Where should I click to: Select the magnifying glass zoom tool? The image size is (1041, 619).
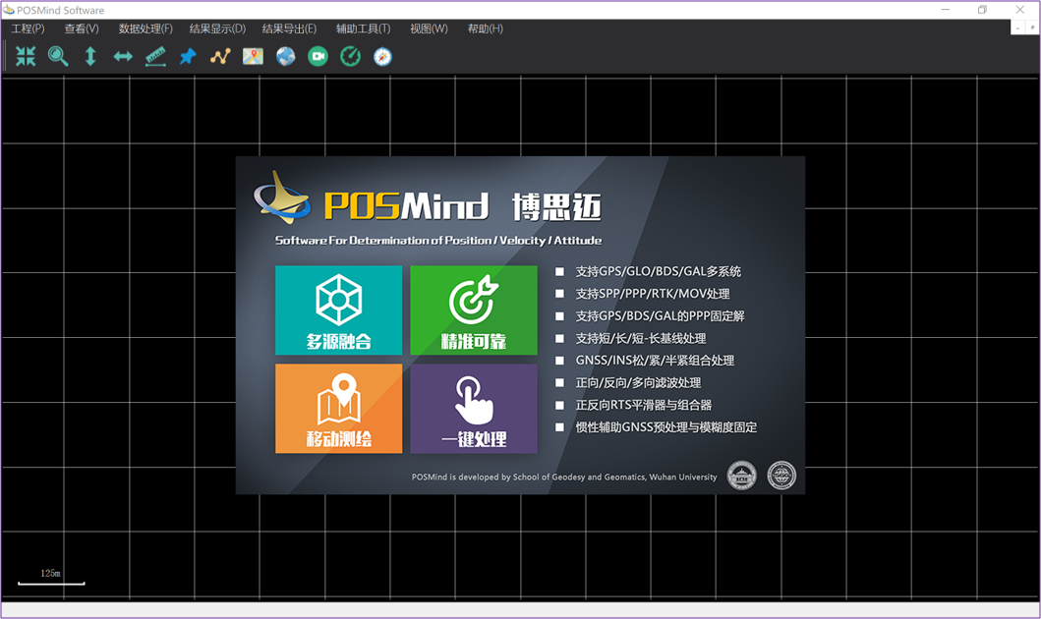pos(58,56)
